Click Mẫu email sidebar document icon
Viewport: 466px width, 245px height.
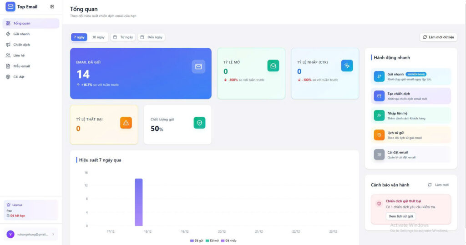tap(8, 66)
